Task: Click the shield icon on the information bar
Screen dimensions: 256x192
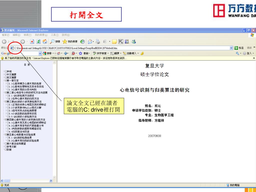Action: [x=2, y=58]
